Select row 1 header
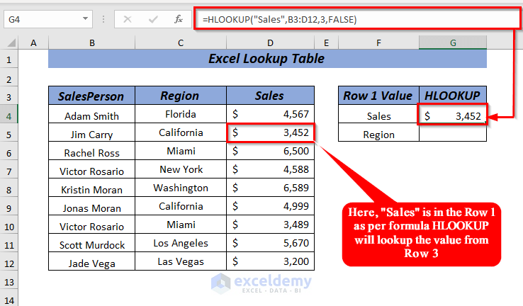The width and height of the screenshot is (523, 306). click(9, 60)
